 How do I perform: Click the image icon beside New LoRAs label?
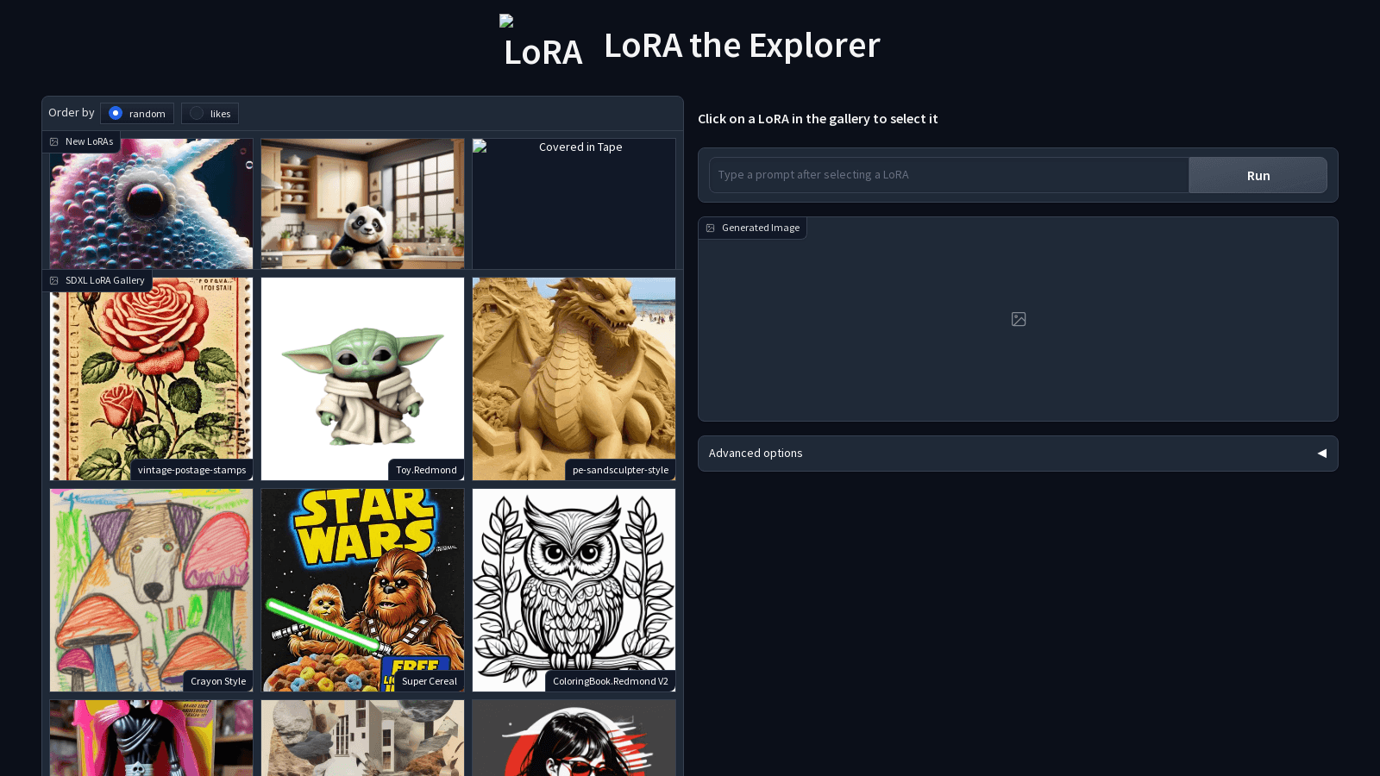pyautogui.click(x=54, y=141)
